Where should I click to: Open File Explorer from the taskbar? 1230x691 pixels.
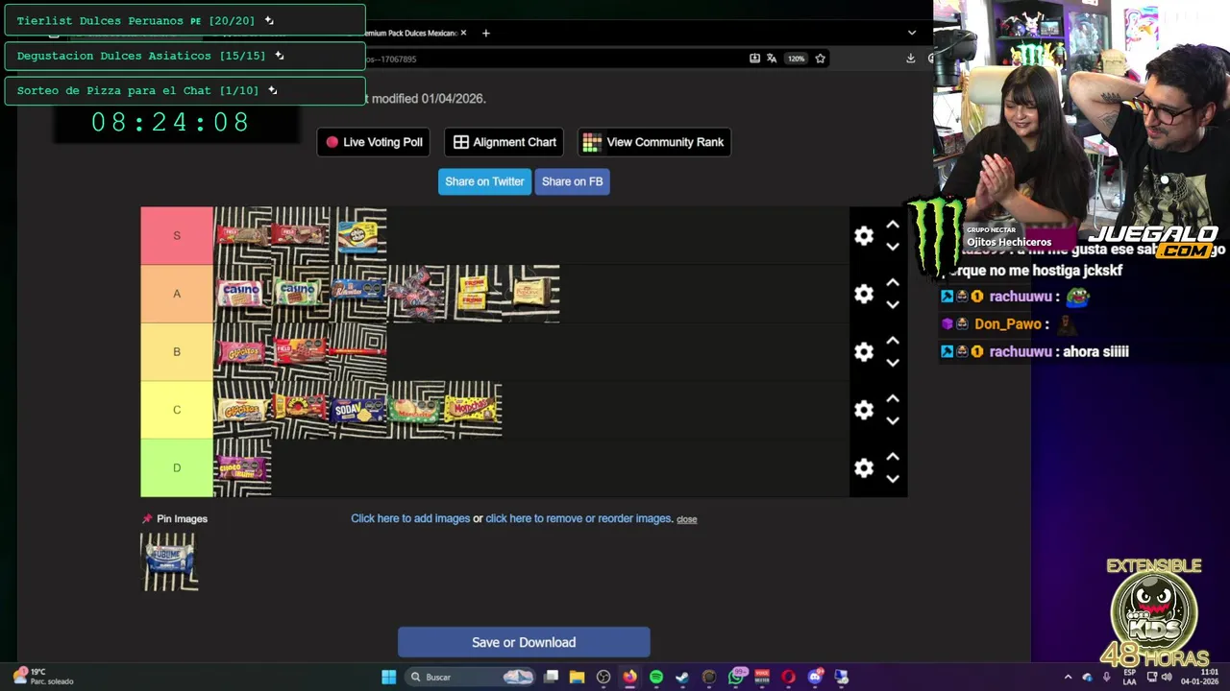coord(577,677)
